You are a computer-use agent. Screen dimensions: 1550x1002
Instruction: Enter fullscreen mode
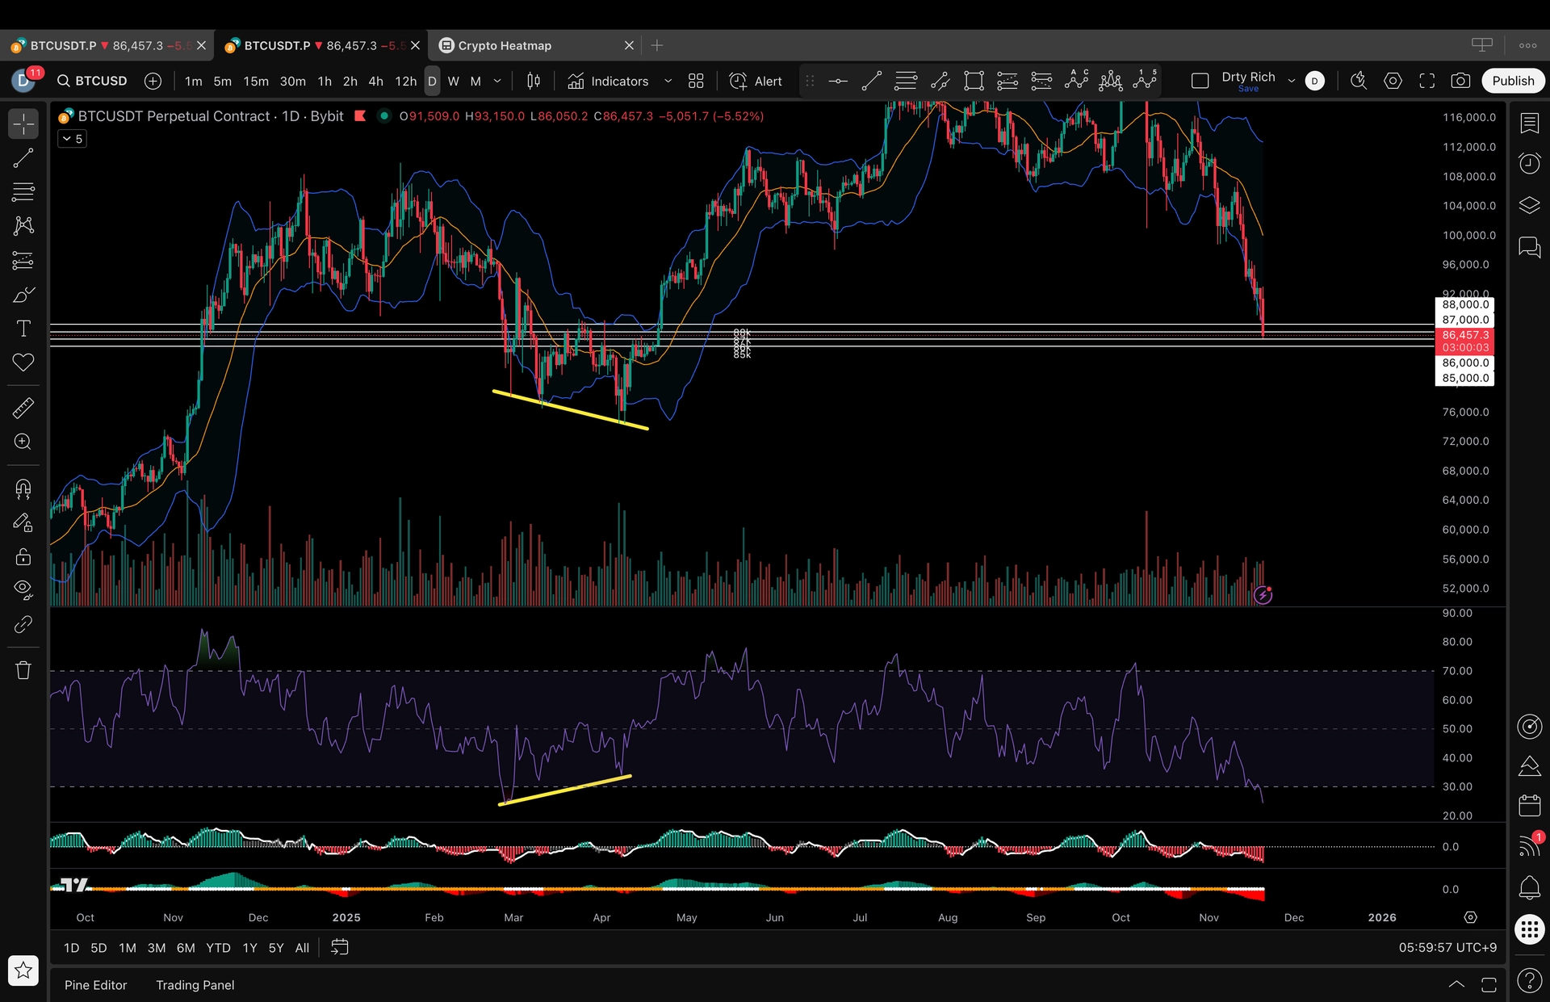coord(1426,81)
